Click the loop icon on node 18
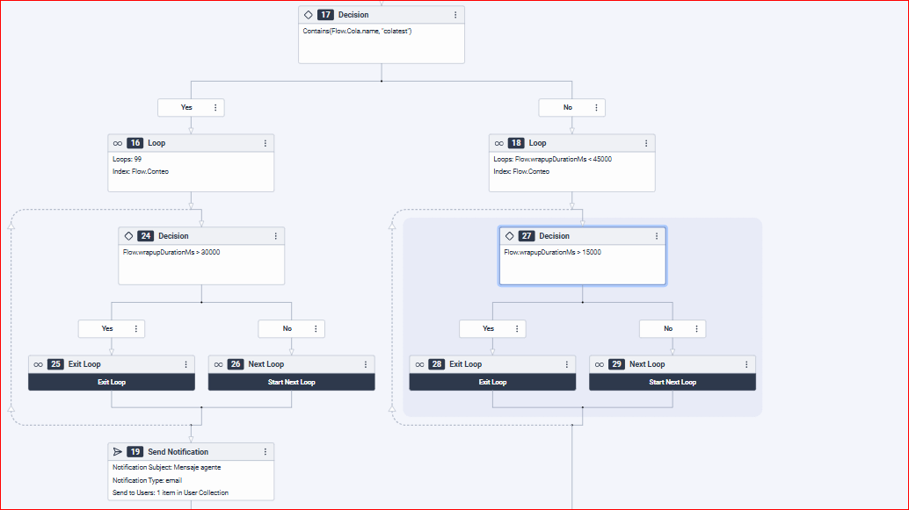909x510 pixels. click(x=498, y=143)
